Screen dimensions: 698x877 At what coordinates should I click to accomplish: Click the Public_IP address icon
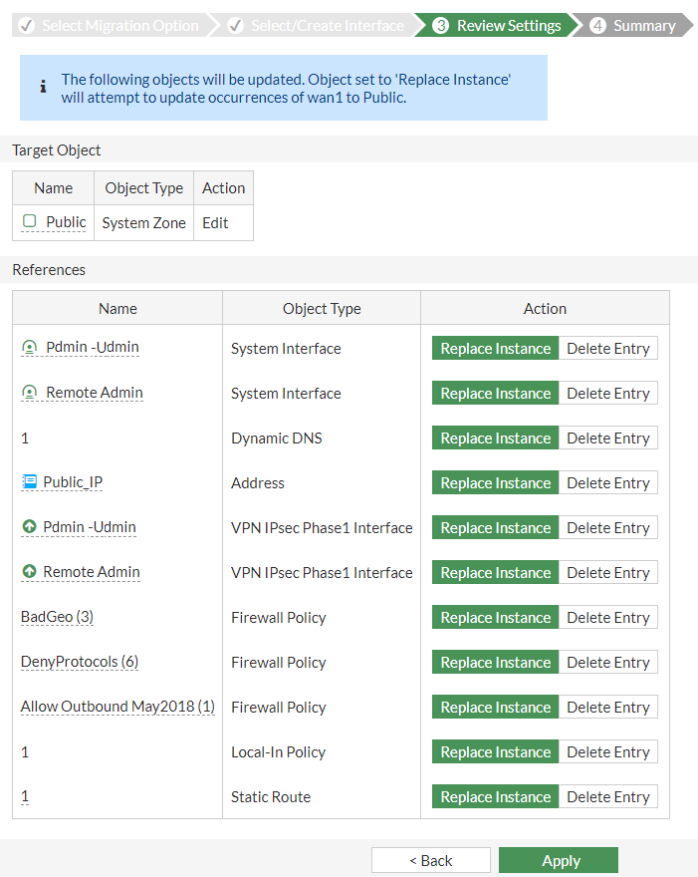point(29,481)
